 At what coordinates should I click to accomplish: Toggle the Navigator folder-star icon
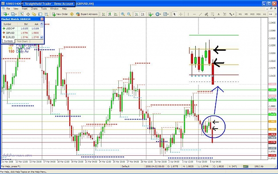pos(34,14)
